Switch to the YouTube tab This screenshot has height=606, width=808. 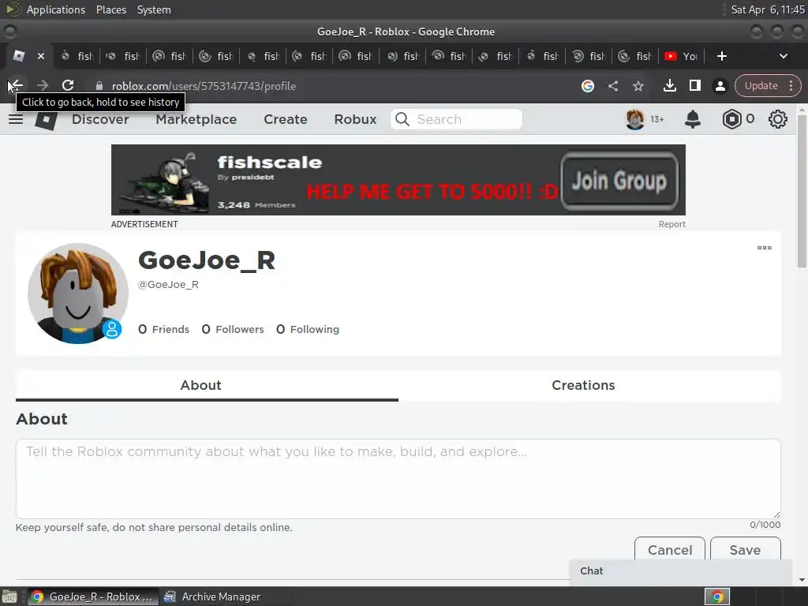pyautogui.click(x=681, y=56)
